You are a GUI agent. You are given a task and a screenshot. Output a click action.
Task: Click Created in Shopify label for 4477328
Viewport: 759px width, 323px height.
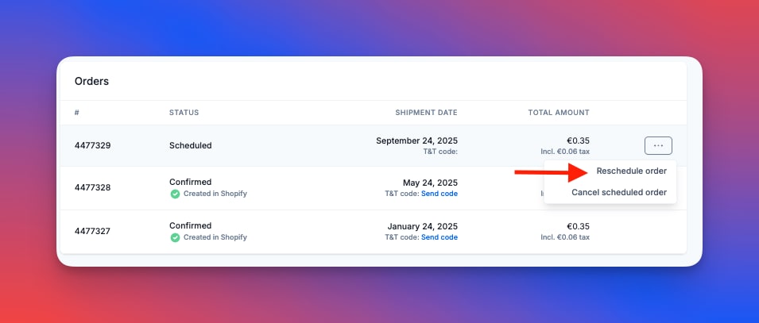pyautogui.click(x=215, y=194)
